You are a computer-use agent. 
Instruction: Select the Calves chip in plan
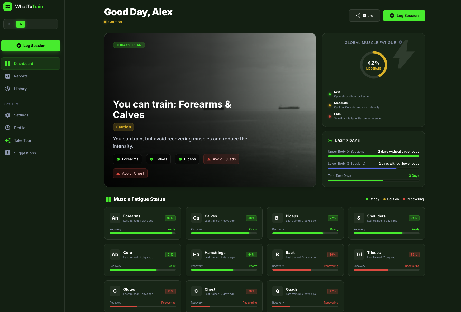point(158,159)
